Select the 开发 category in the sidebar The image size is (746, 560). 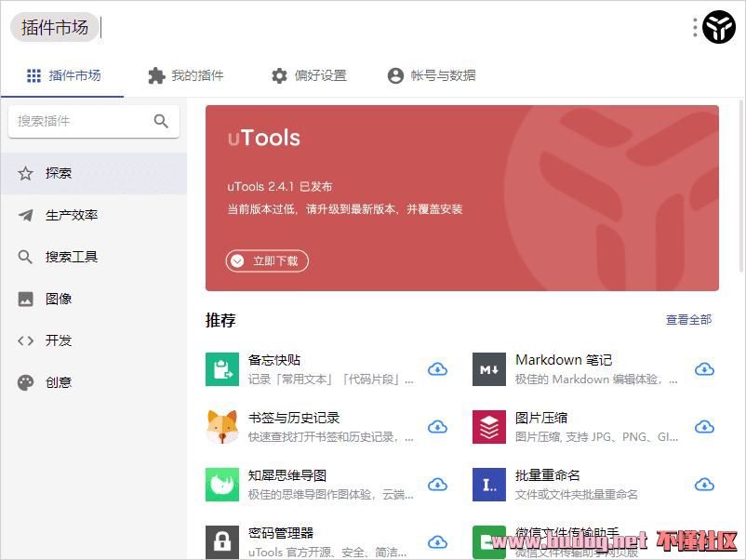(x=94, y=340)
